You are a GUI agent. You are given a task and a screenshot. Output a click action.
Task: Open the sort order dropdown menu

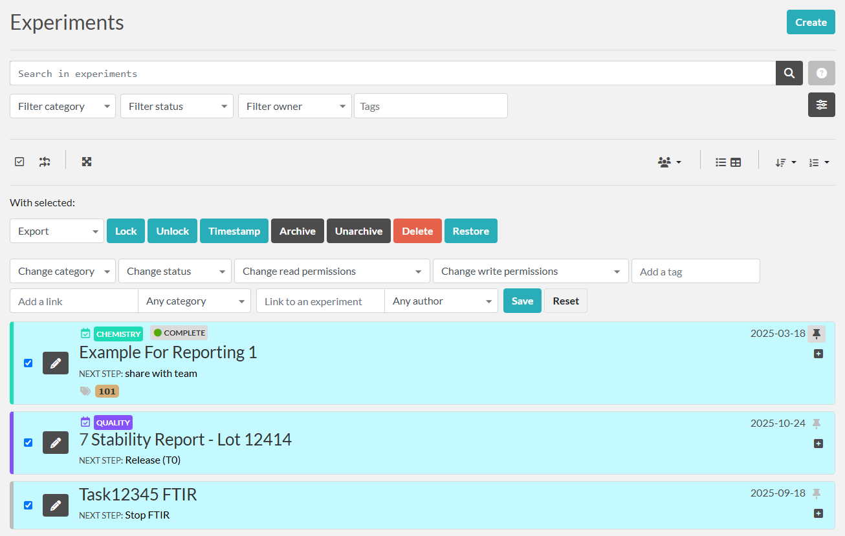tap(785, 162)
